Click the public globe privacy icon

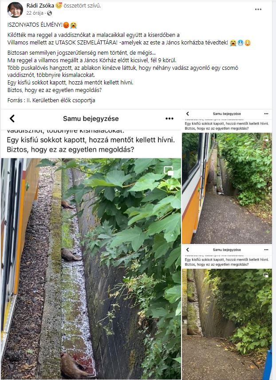click(x=49, y=13)
